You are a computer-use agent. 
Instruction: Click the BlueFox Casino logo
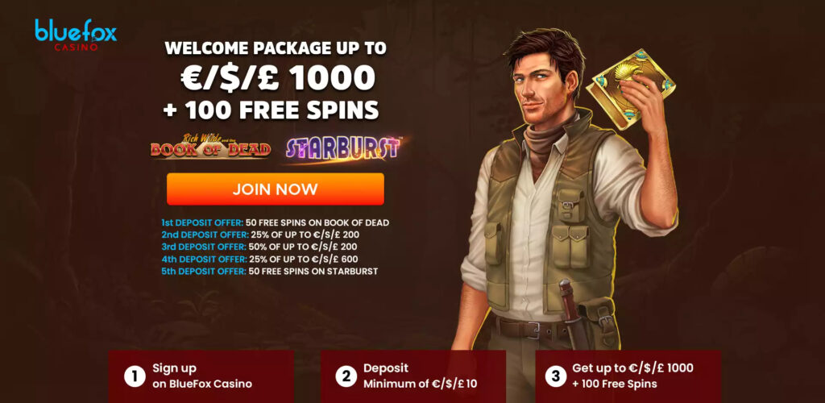pyautogui.click(x=76, y=35)
